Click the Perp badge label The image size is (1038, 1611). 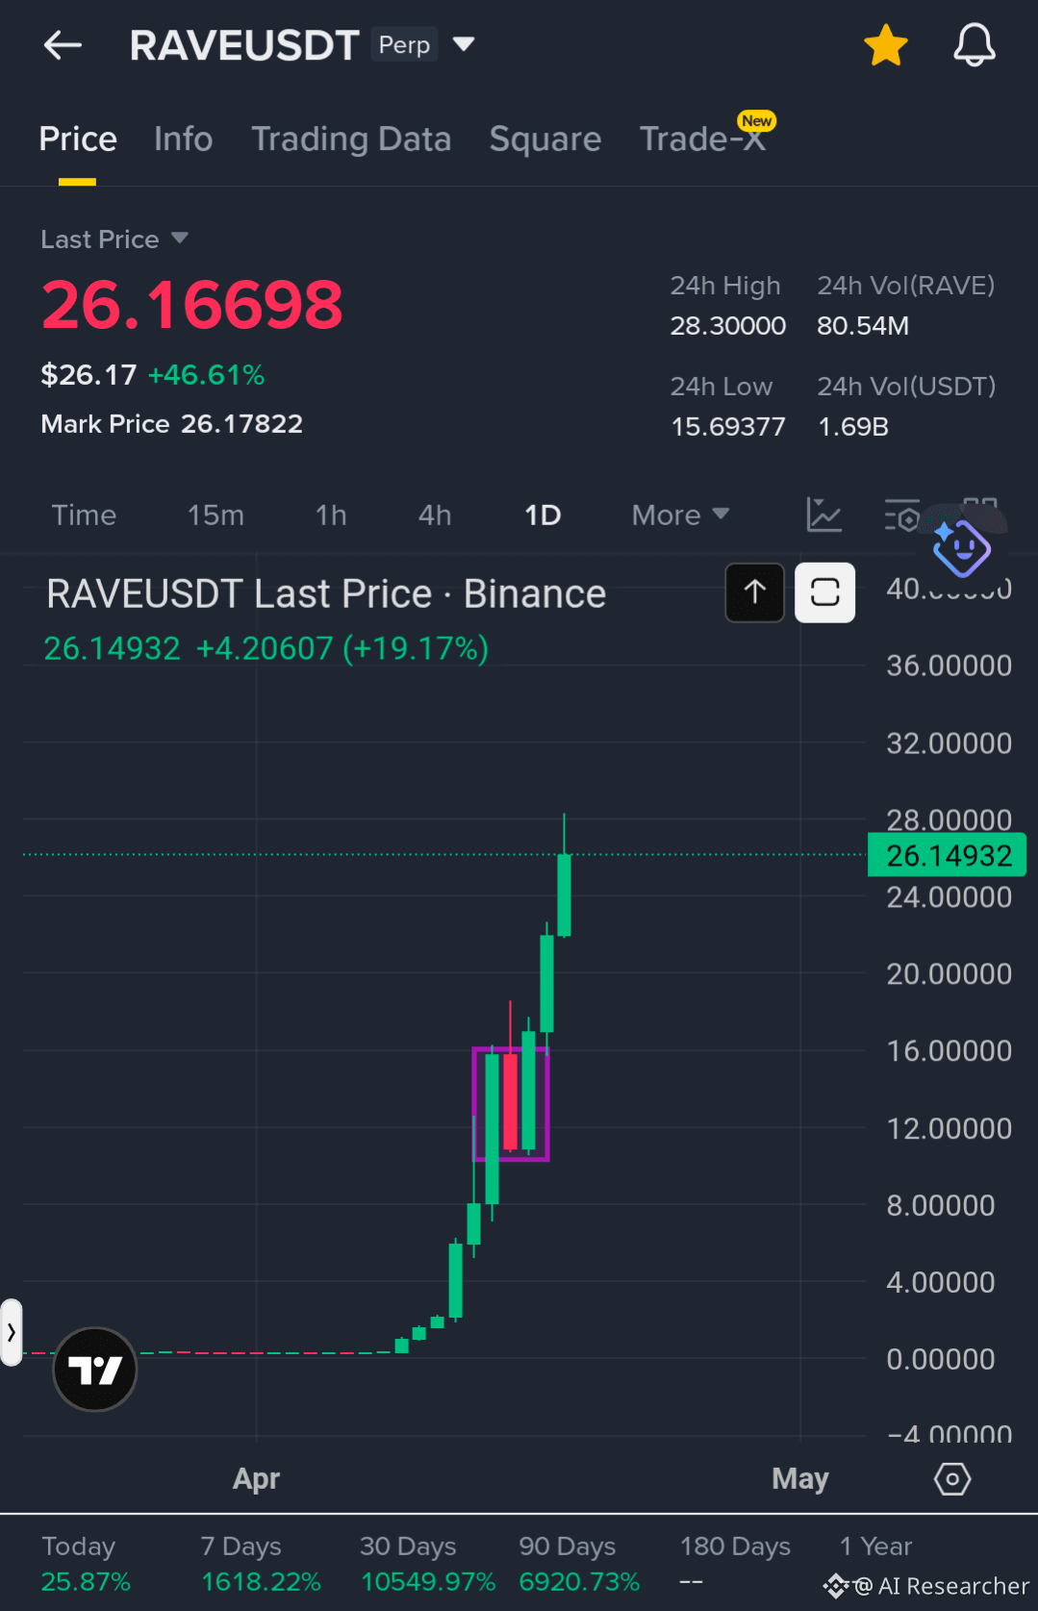click(x=404, y=44)
